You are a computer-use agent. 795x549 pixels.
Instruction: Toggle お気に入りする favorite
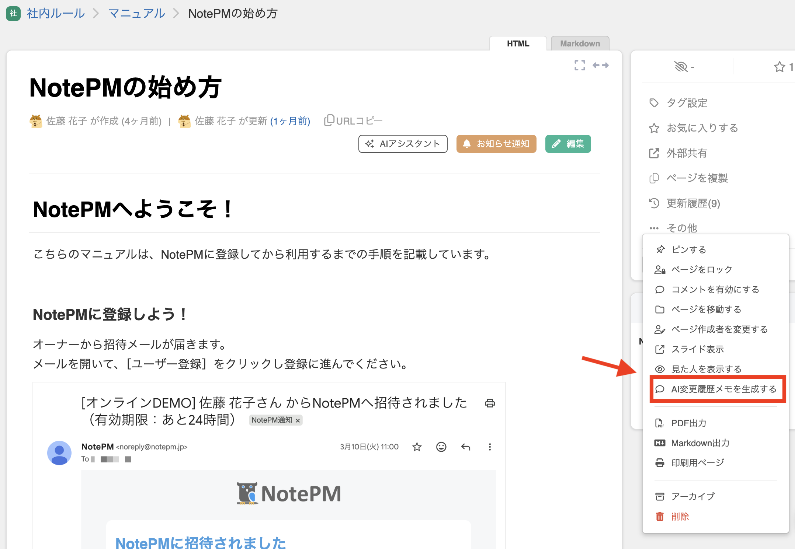pos(693,128)
